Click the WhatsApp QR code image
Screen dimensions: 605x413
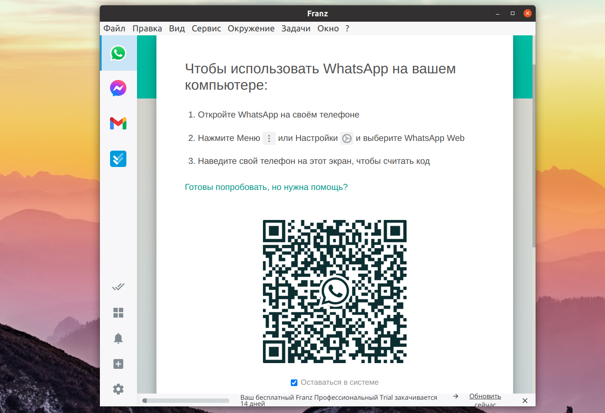click(335, 292)
